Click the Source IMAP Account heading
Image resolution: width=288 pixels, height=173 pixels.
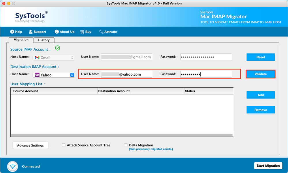tap(30, 49)
